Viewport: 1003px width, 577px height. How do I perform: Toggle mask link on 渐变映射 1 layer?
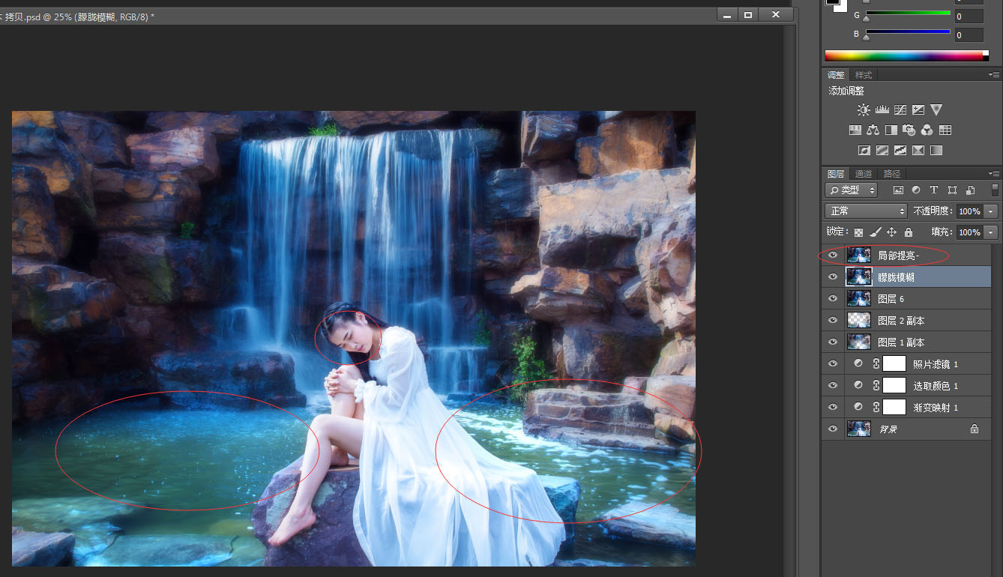876,408
